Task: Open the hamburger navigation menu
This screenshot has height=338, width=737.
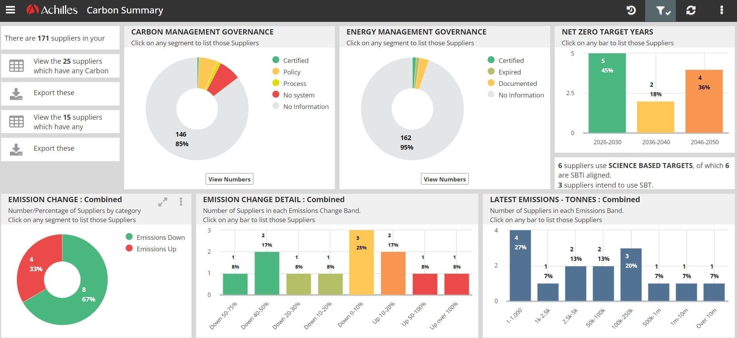Action: point(10,10)
